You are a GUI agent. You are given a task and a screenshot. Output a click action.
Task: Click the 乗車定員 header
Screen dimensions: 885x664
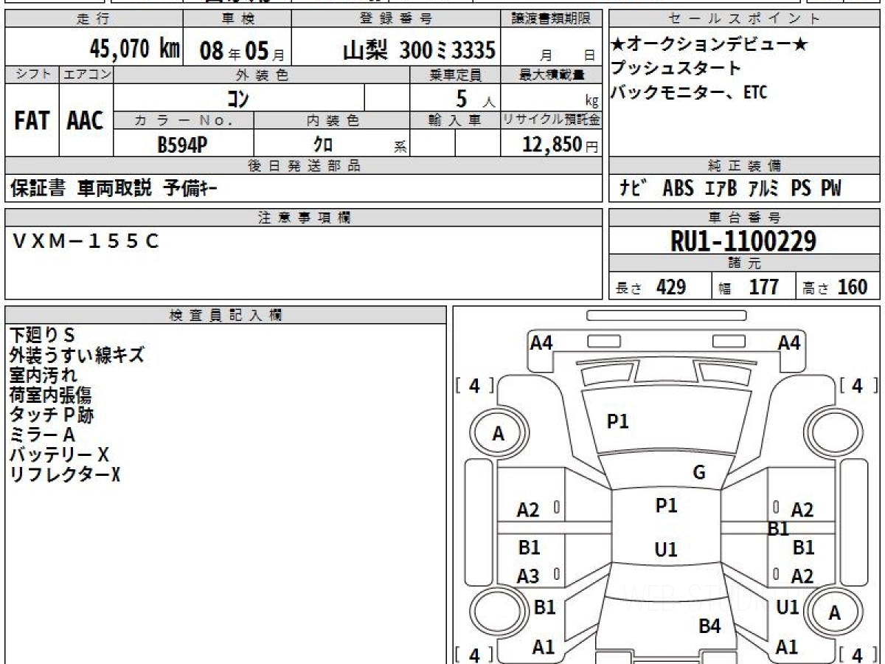(x=455, y=75)
